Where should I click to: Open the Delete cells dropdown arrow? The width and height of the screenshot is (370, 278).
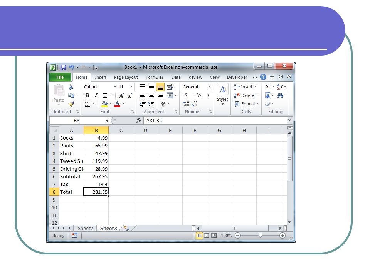pos(257,95)
